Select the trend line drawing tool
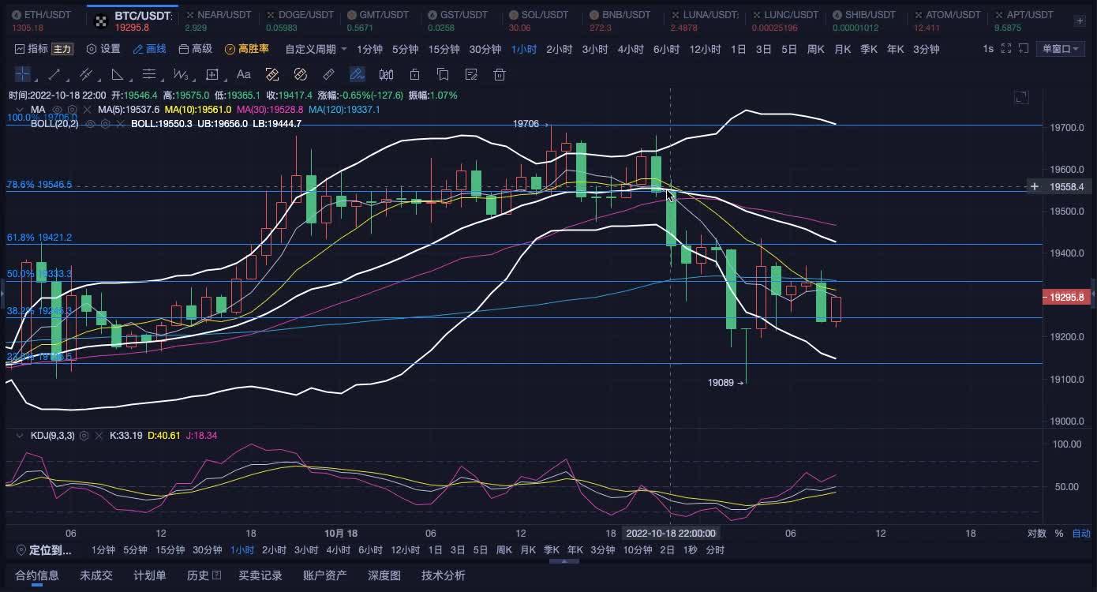The height and width of the screenshot is (592, 1097). [54, 75]
